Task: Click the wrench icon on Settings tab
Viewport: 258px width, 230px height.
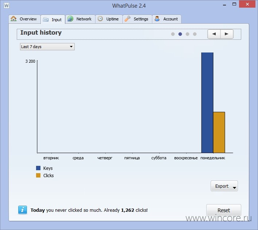Action: pos(127,19)
